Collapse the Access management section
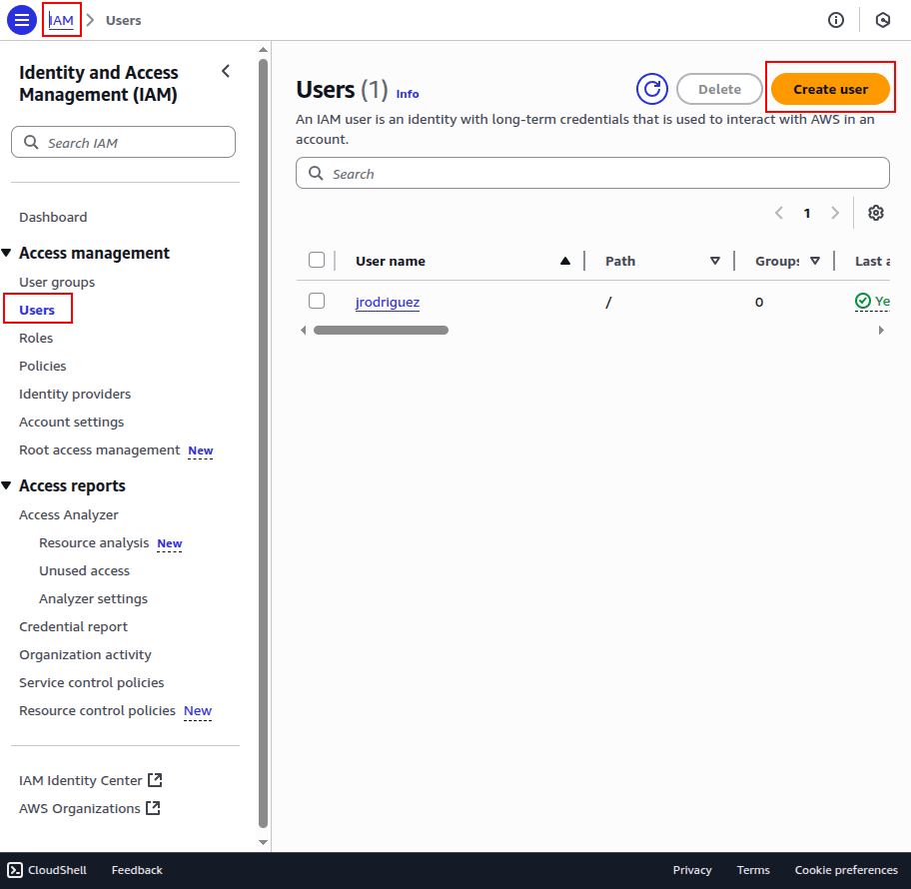Viewport: 911px width, 889px height. pyautogui.click(x=8, y=254)
